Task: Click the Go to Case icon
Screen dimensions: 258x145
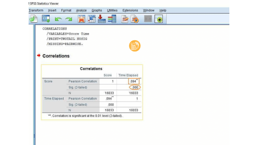Action: 92,19
